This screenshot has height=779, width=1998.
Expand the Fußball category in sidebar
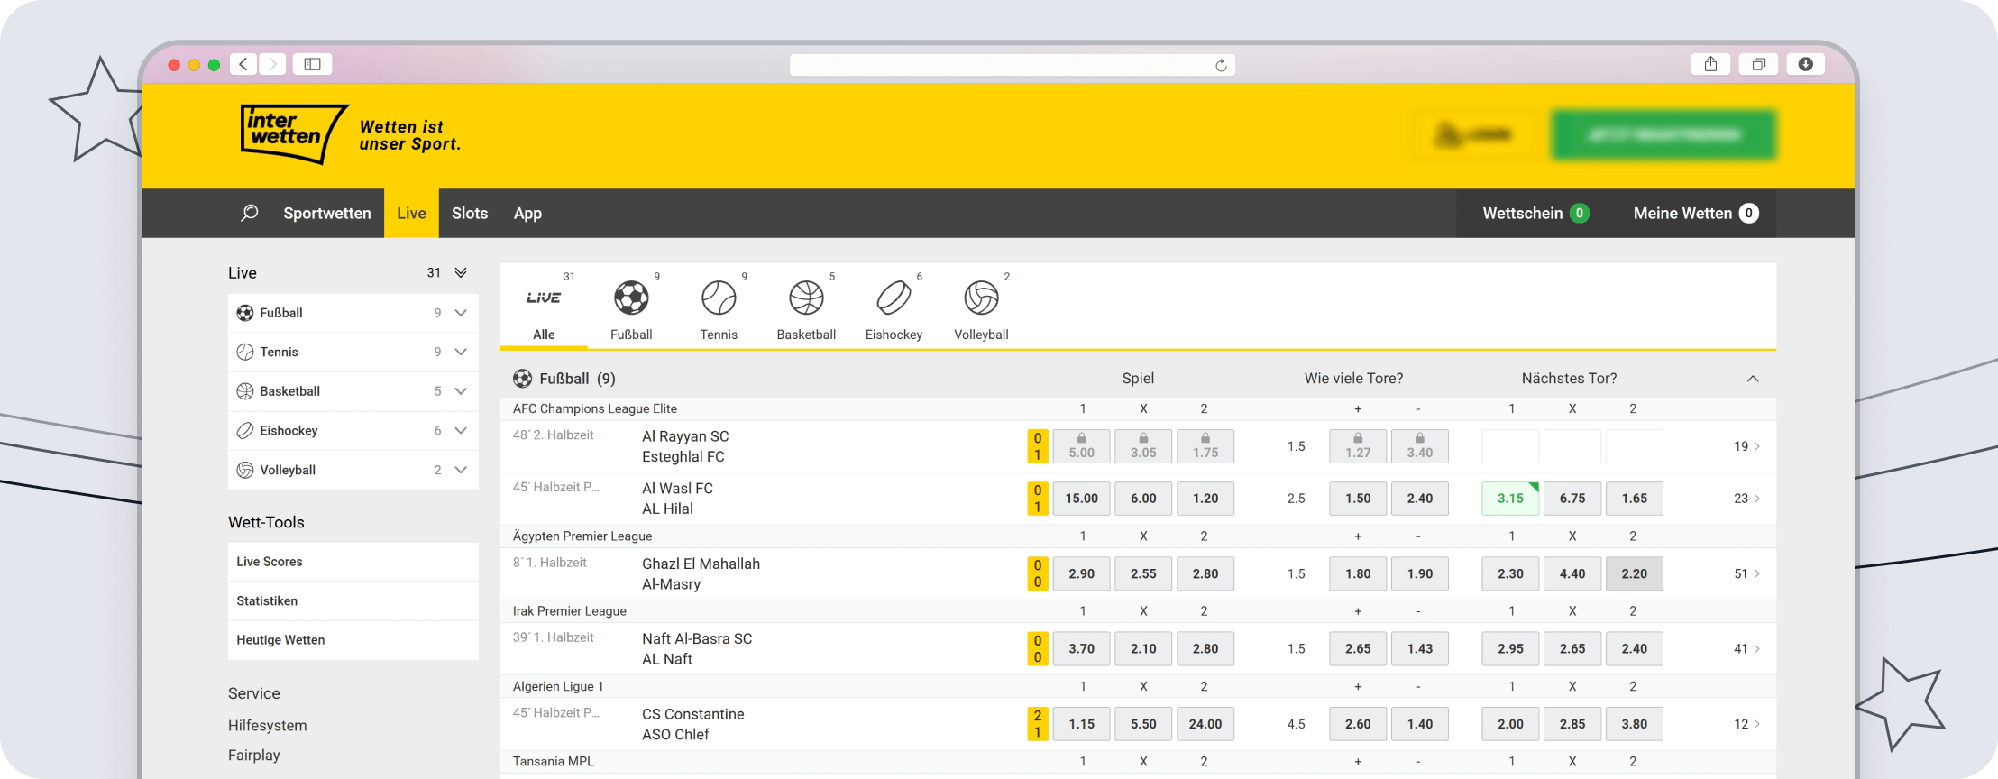pos(461,313)
